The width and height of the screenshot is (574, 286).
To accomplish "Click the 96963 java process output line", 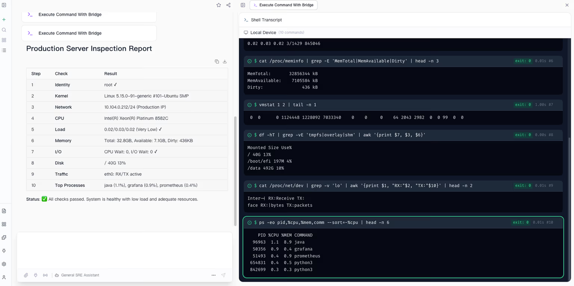I will point(279,242).
